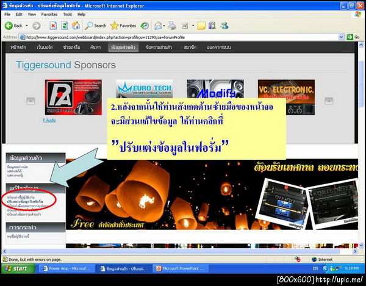The height and width of the screenshot is (286, 366).
Task: Open เว็บบอร์ด in the site navigation
Action: click(45, 47)
